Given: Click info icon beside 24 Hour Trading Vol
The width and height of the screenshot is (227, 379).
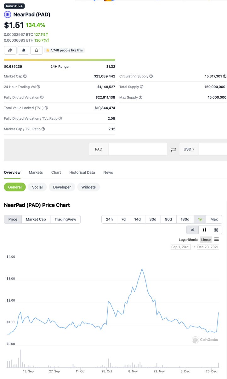Looking at the screenshot, I should coord(38,87).
